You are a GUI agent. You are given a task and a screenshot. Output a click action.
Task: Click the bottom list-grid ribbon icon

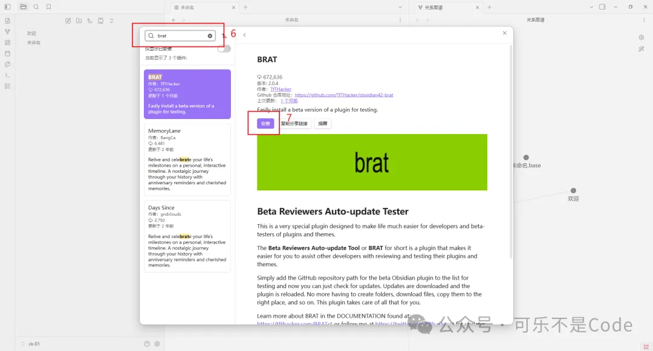7,86
